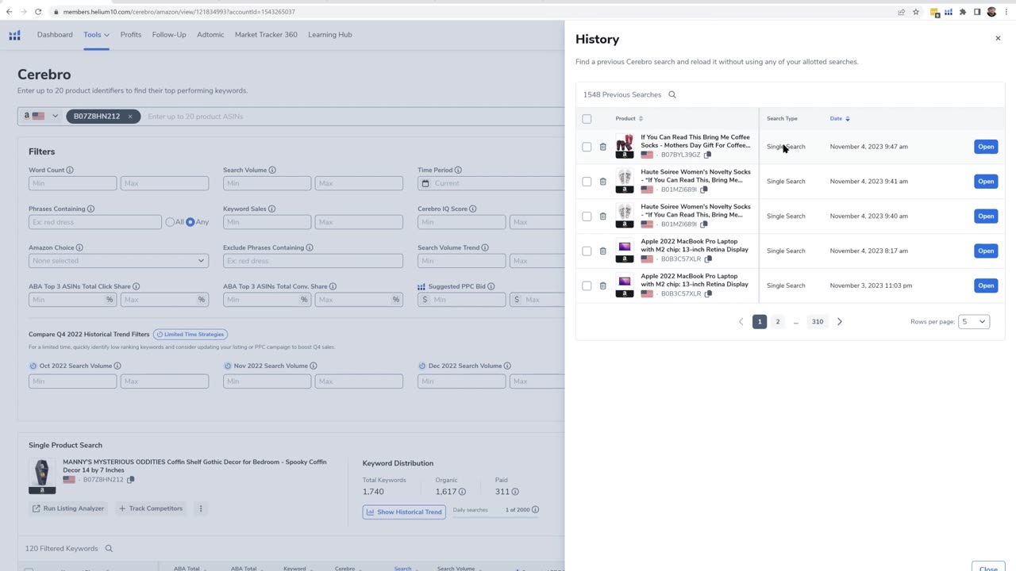Screen dimensions: 1016x571
Task: Delete the Coffee Socks search with its trash icon
Action: [x=602, y=147]
